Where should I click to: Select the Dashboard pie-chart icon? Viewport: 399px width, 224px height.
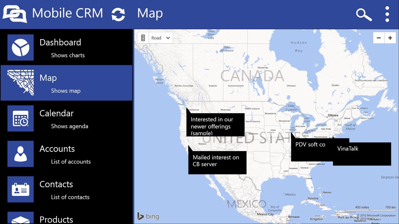pos(20,47)
